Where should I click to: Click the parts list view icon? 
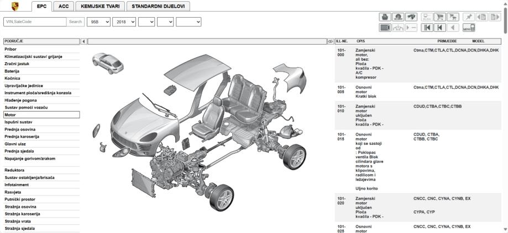point(385,28)
